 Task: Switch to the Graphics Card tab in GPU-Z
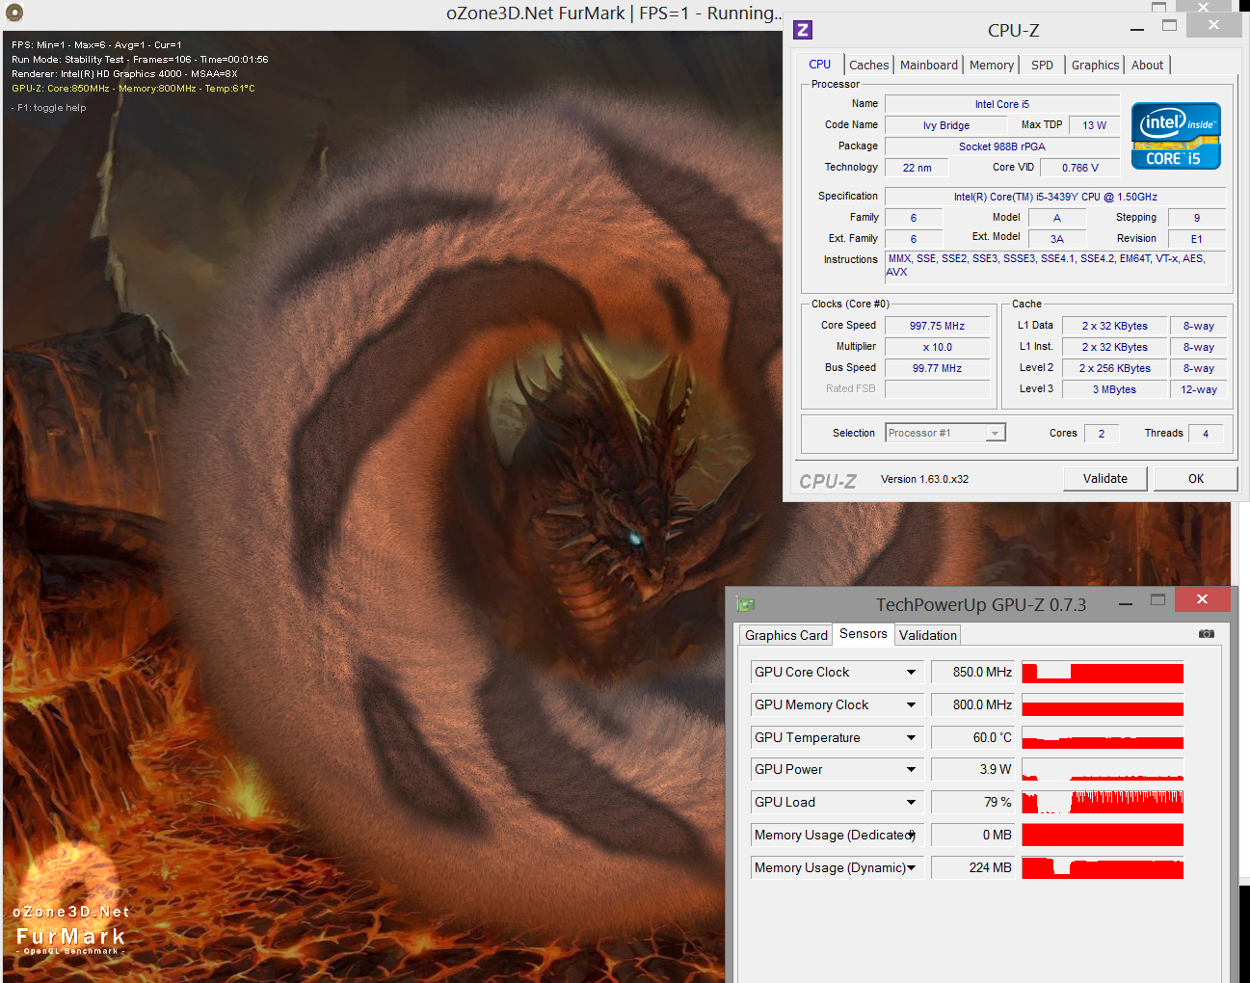point(786,635)
